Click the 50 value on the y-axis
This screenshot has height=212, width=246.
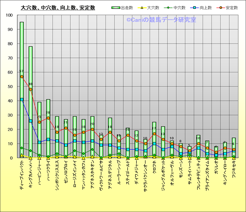[10, 87]
